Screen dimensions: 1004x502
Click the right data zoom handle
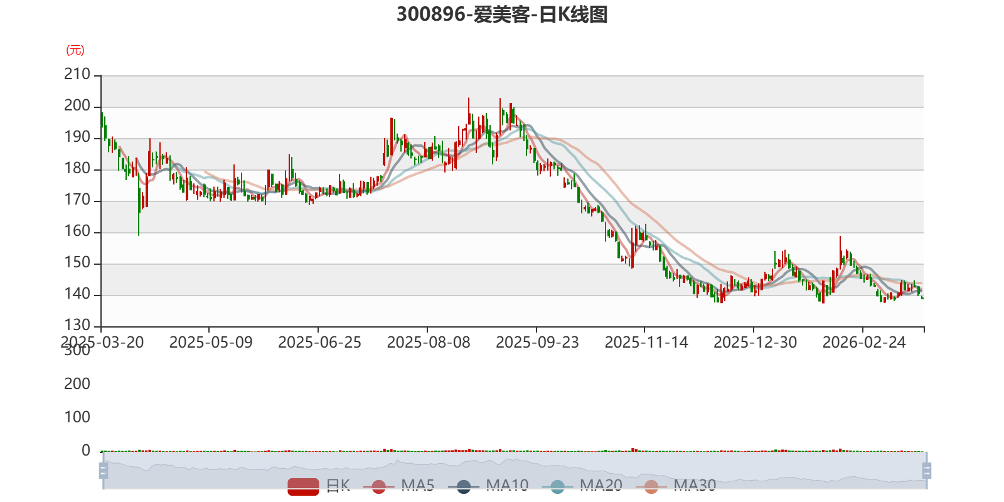(926, 470)
